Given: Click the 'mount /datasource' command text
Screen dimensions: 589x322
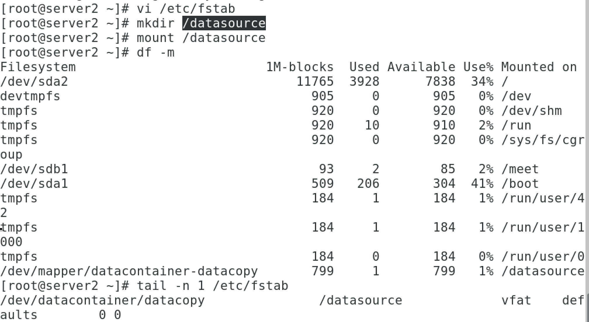Looking at the screenshot, I should click(x=201, y=38).
